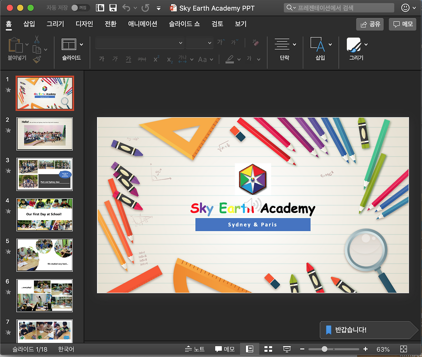Switch to slide sorter grid view
The height and width of the screenshot is (357, 422).
point(268,349)
